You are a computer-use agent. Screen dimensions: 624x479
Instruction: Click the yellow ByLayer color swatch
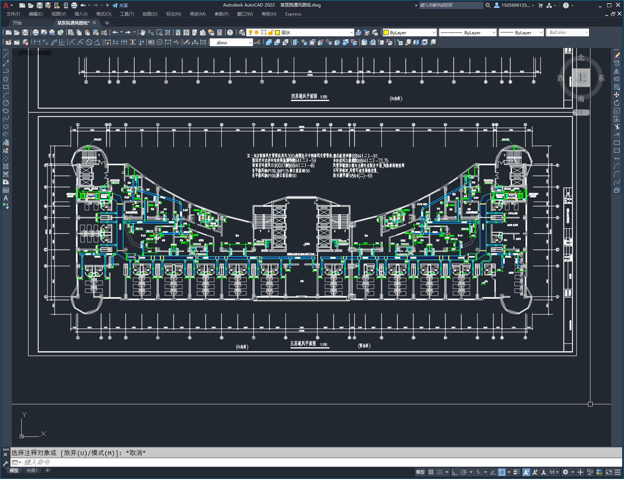pos(386,32)
